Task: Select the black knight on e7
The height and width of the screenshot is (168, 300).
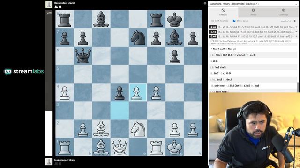Action: (138, 37)
